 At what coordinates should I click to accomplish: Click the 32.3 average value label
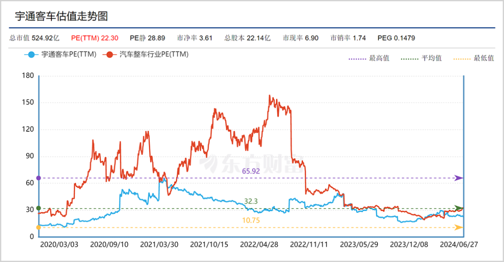(x=251, y=201)
